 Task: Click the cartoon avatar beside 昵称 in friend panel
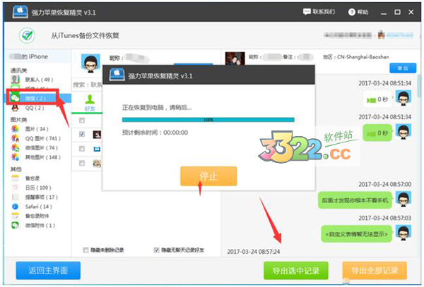click(90, 63)
